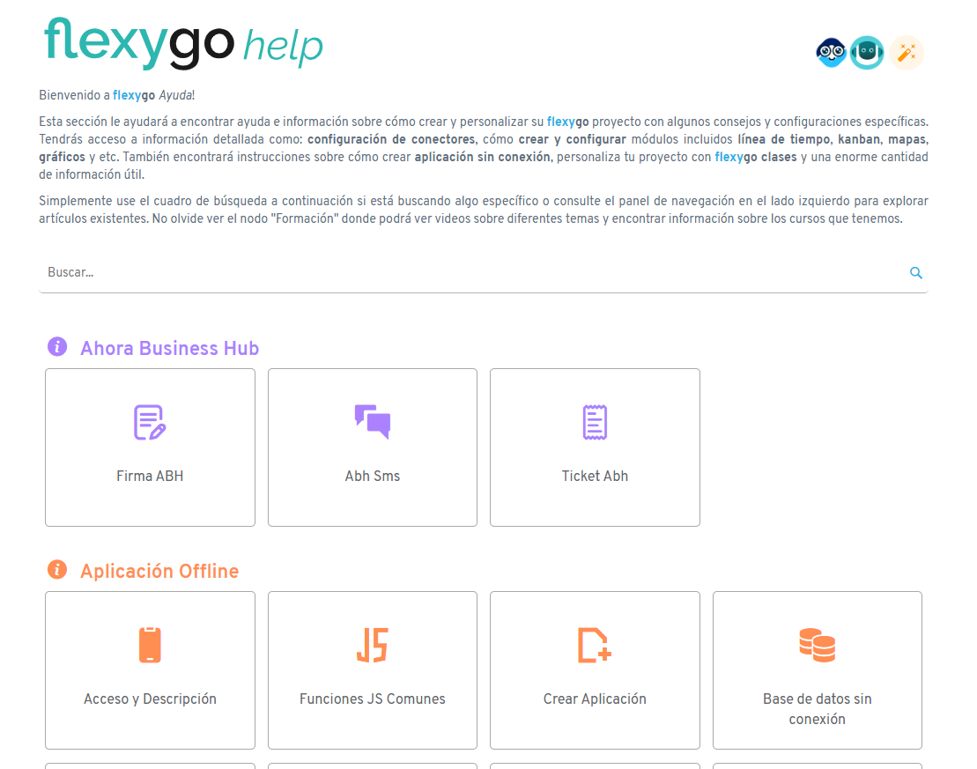This screenshot has width=977, height=769.
Task: Open the Base de datos sin conexión label
Action: (x=817, y=708)
